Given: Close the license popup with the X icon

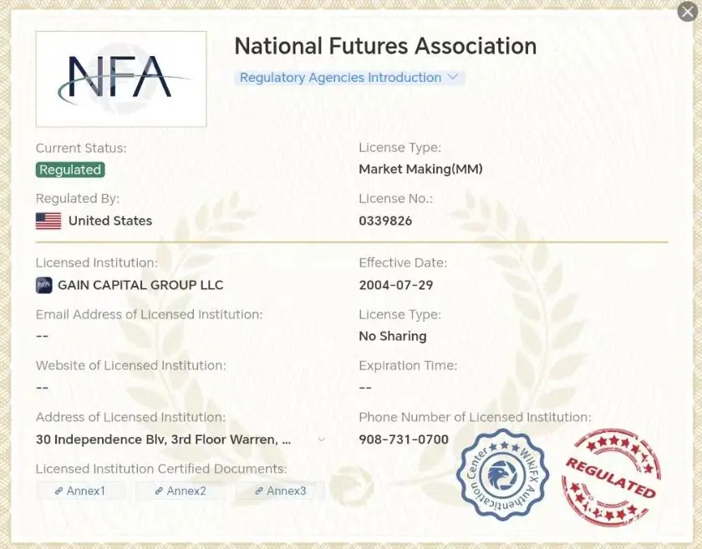Looking at the screenshot, I should click(x=687, y=12).
